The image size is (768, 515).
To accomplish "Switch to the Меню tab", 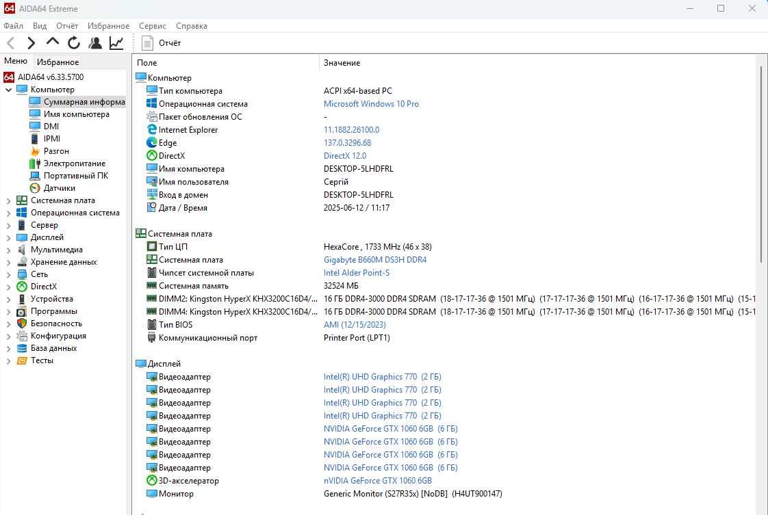I will [x=16, y=61].
